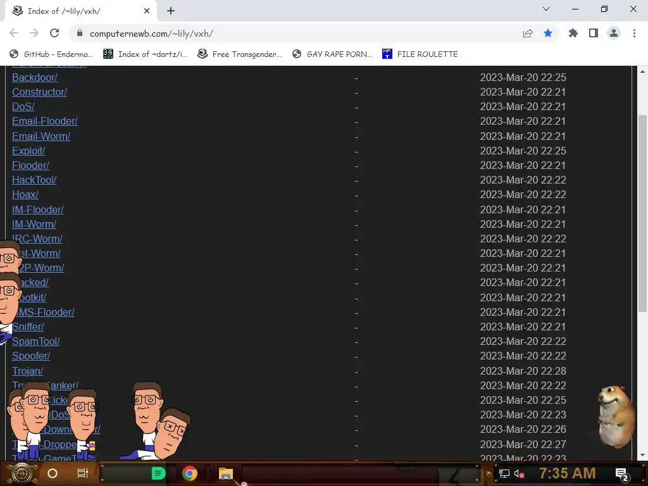Bookmark star icon in address bar
Image resolution: width=648 pixels, height=486 pixels.
click(548, 33)
